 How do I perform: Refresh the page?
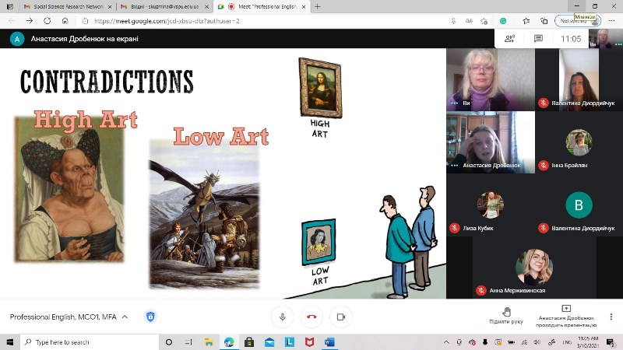48,21
